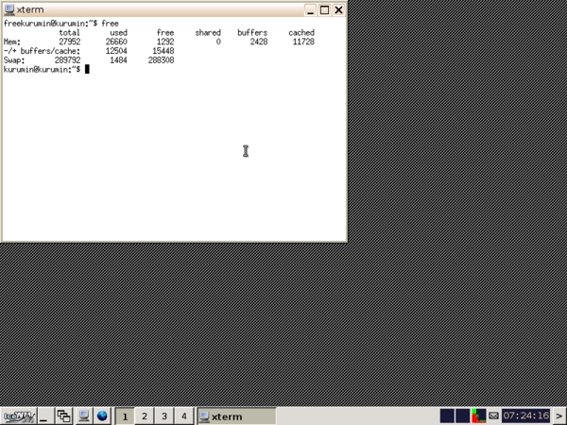The width and height of the screenshot is (567, 425).
Task: Click the buffers value 2428
Action: pyautogui.click(x=259, y=42)
